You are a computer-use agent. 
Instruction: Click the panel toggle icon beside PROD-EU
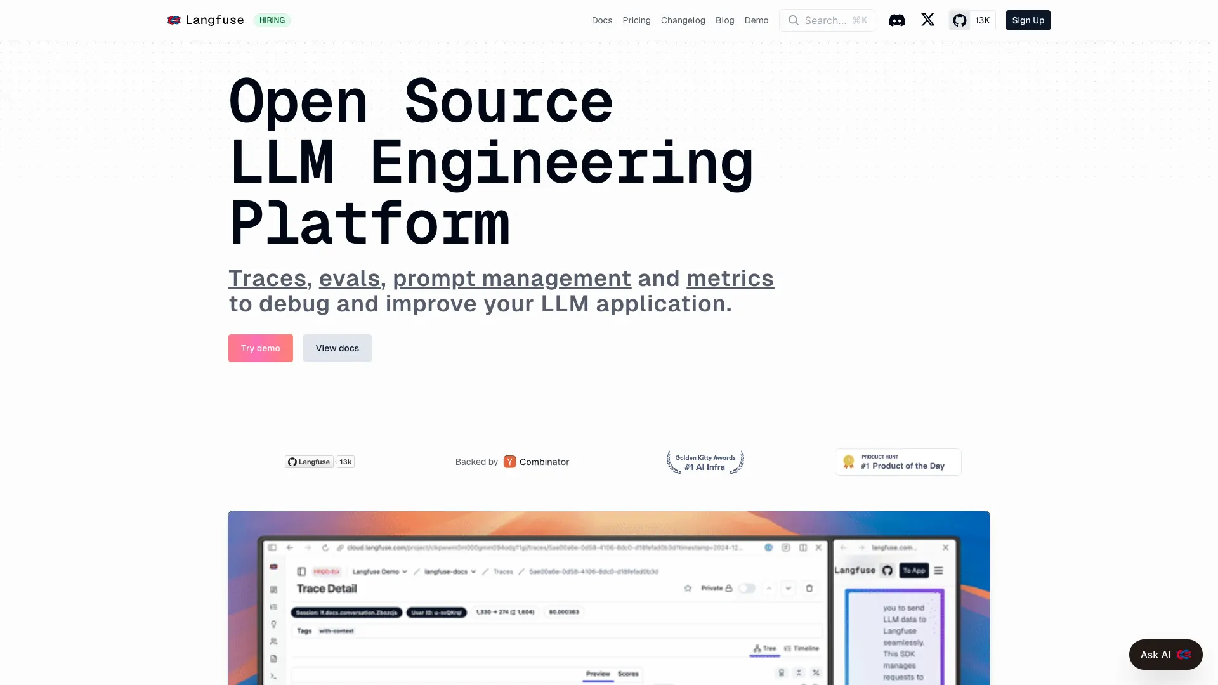[x=301, y=571]
